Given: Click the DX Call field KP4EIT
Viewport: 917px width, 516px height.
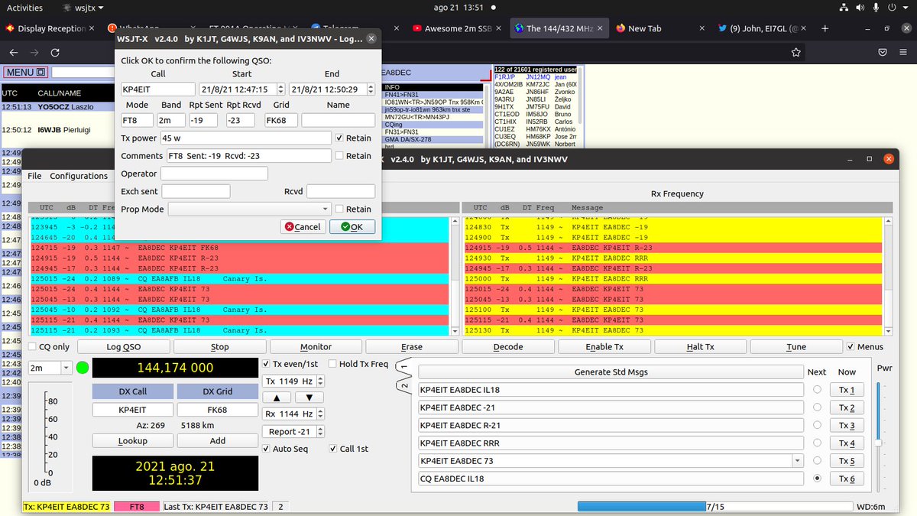Looking at the screenshot, I should (x=132, y=410).
